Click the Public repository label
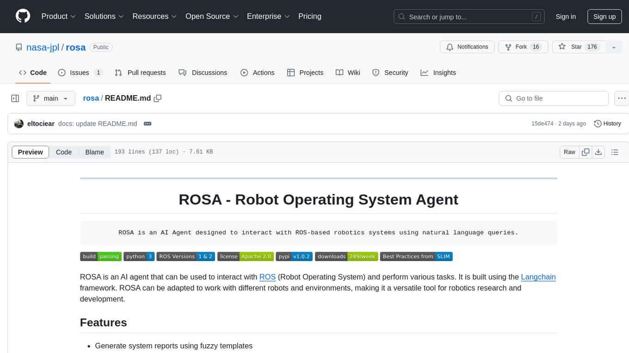The image size is (629, 353). (101, 47)
